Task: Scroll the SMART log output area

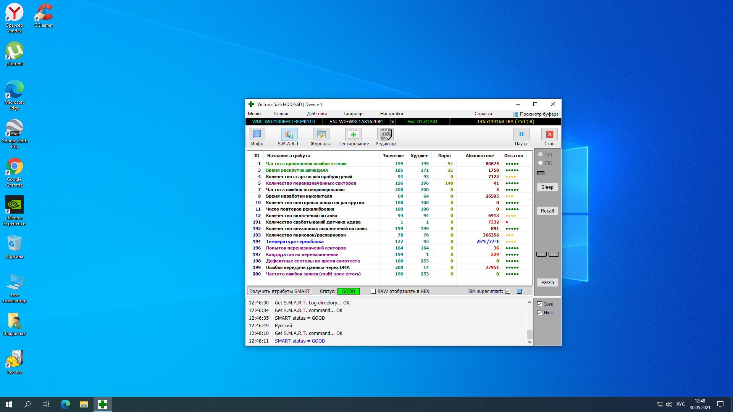Action: click(x=529, y=322)
